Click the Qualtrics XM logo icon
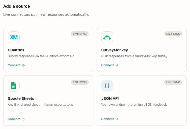 pyautogui.click(x=14, y=37)
